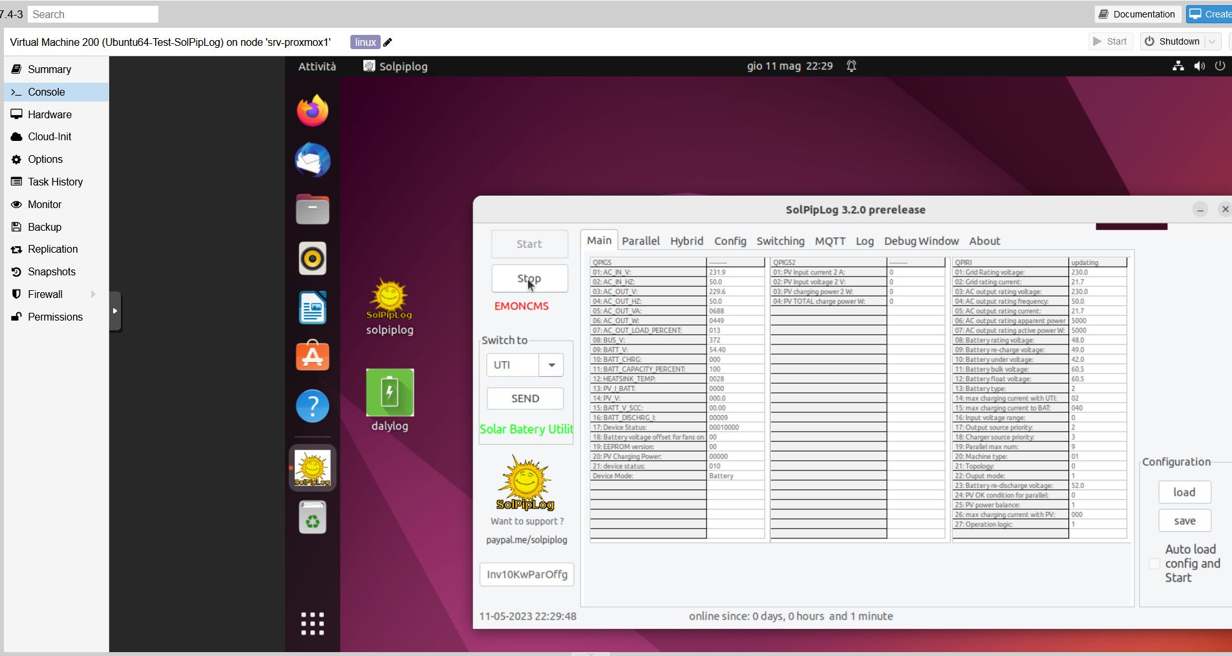This screenshot has height=656, width=1232.
Task: Open Permissions in Proxmox sidebar
Action: pos(56,317)
